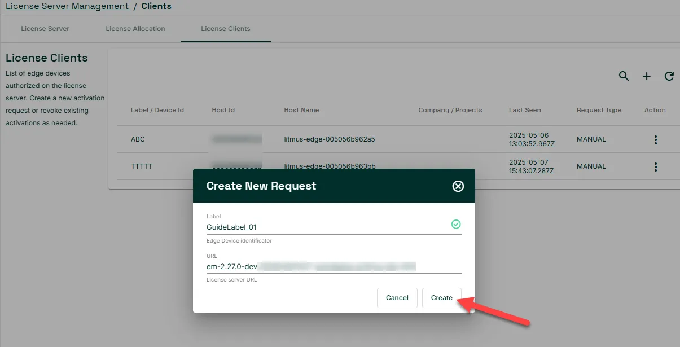The height and width of the screenshot is (347, 680).
Task: Click MANUAL request type in ABC row
Action: click(x=591, y=139)
